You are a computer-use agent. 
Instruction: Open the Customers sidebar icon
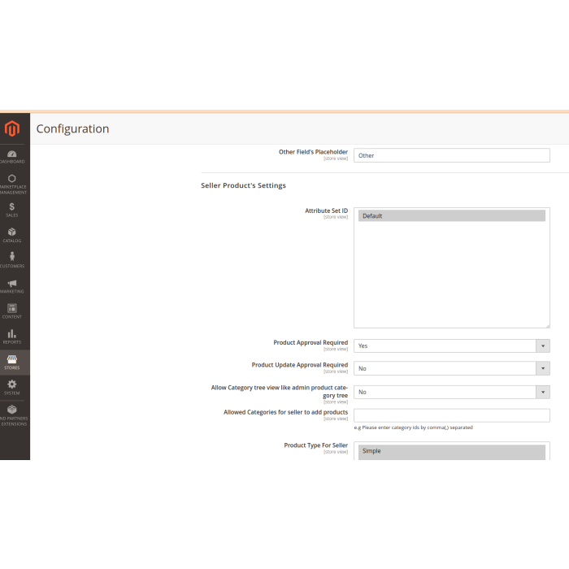(12, 260)
